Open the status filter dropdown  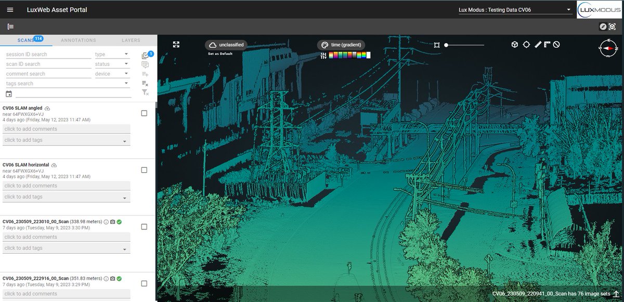[112, 64]
